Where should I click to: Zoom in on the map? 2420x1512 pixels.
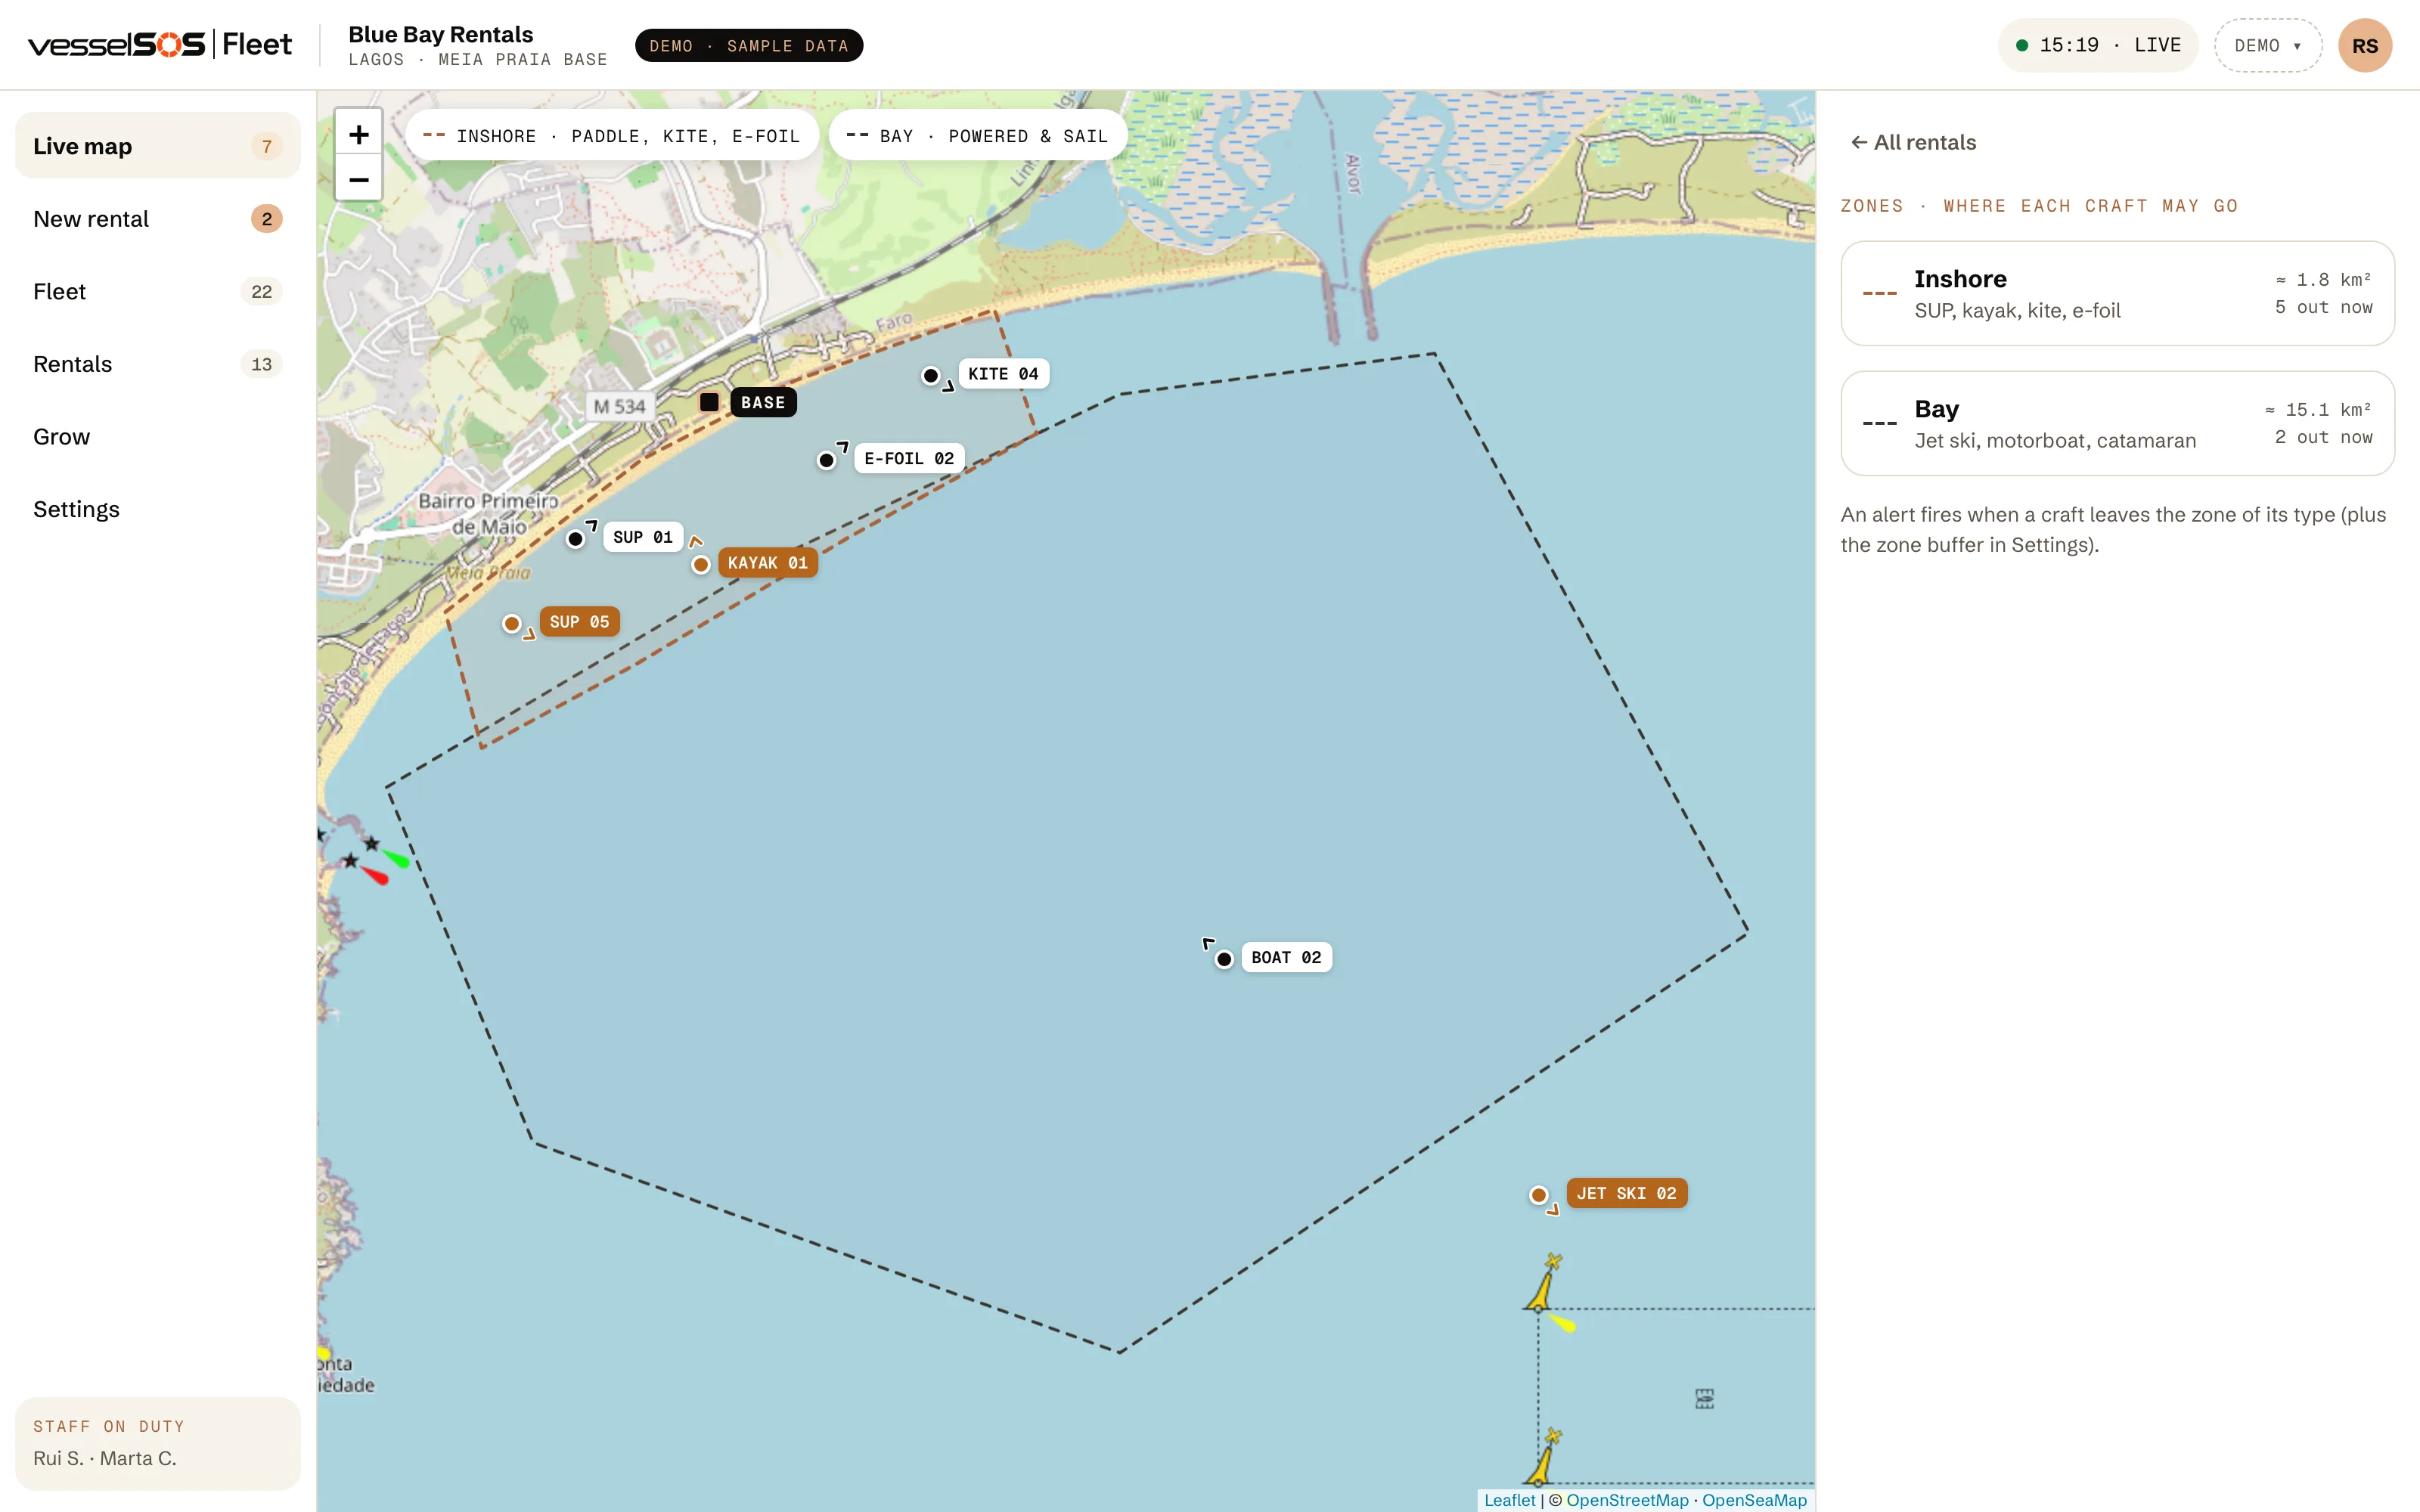click(x=358, y=134)
